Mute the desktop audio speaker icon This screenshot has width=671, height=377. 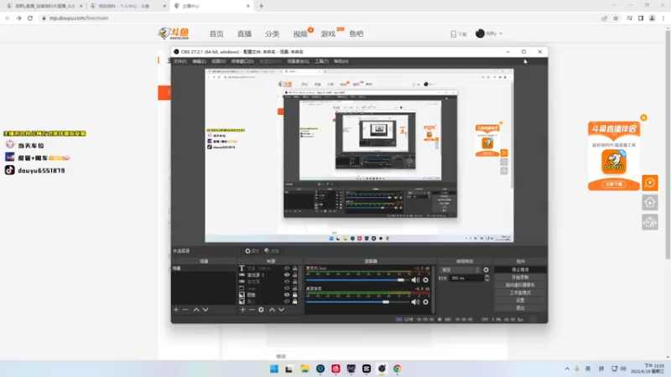point(415,302)
